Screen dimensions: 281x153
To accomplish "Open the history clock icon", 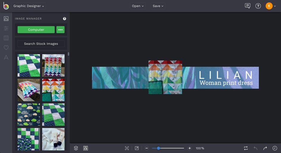I will pos(275,148).
